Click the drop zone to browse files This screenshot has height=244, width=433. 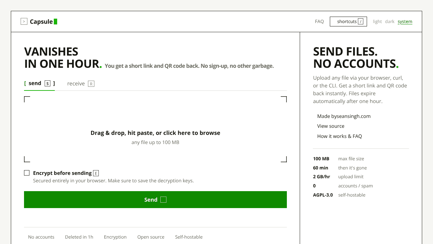tap(155, 129)
